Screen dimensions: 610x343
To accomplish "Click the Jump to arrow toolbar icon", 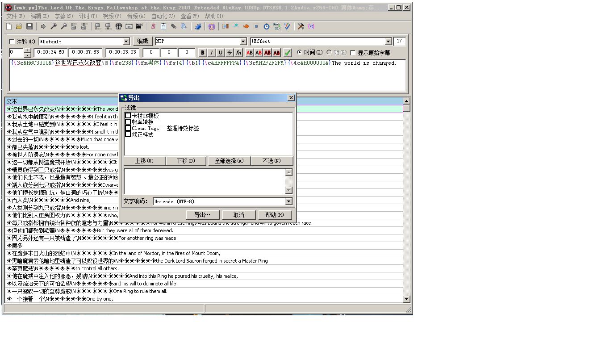I will [43, 27].
